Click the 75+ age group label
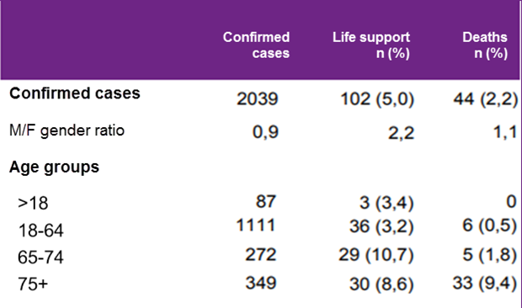The width and height of the screenshot is (522, 308). [x=33, y=284]
